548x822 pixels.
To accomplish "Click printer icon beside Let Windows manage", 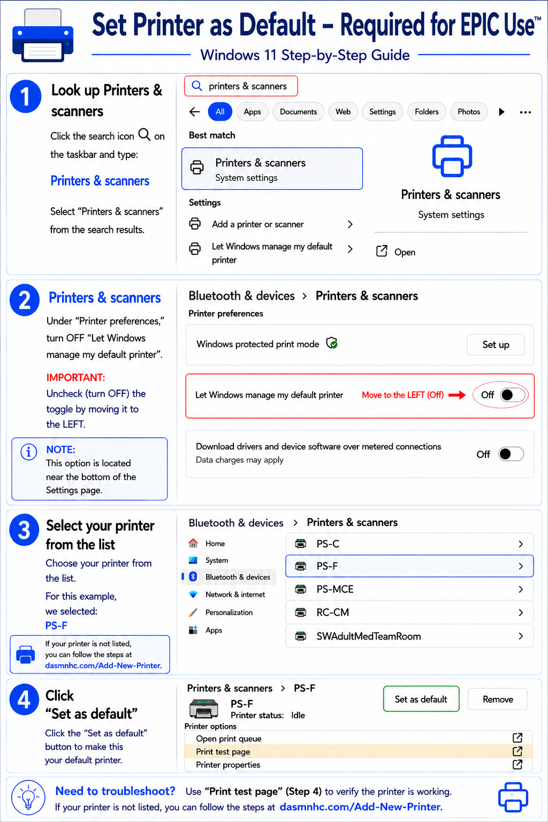I will click(x=195, y=248).
